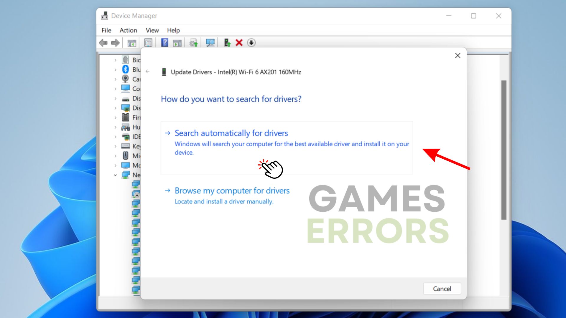This screenshot has height=318, width=566.
Task: Choose Search automatically for drivers
Action: tap(231, 133)
